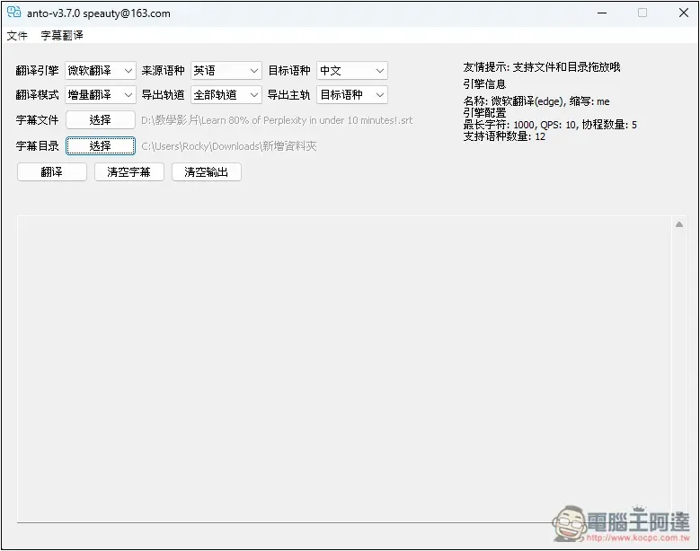Click the anto app icon in title bar
700x551 pixels.
(13, 13)
